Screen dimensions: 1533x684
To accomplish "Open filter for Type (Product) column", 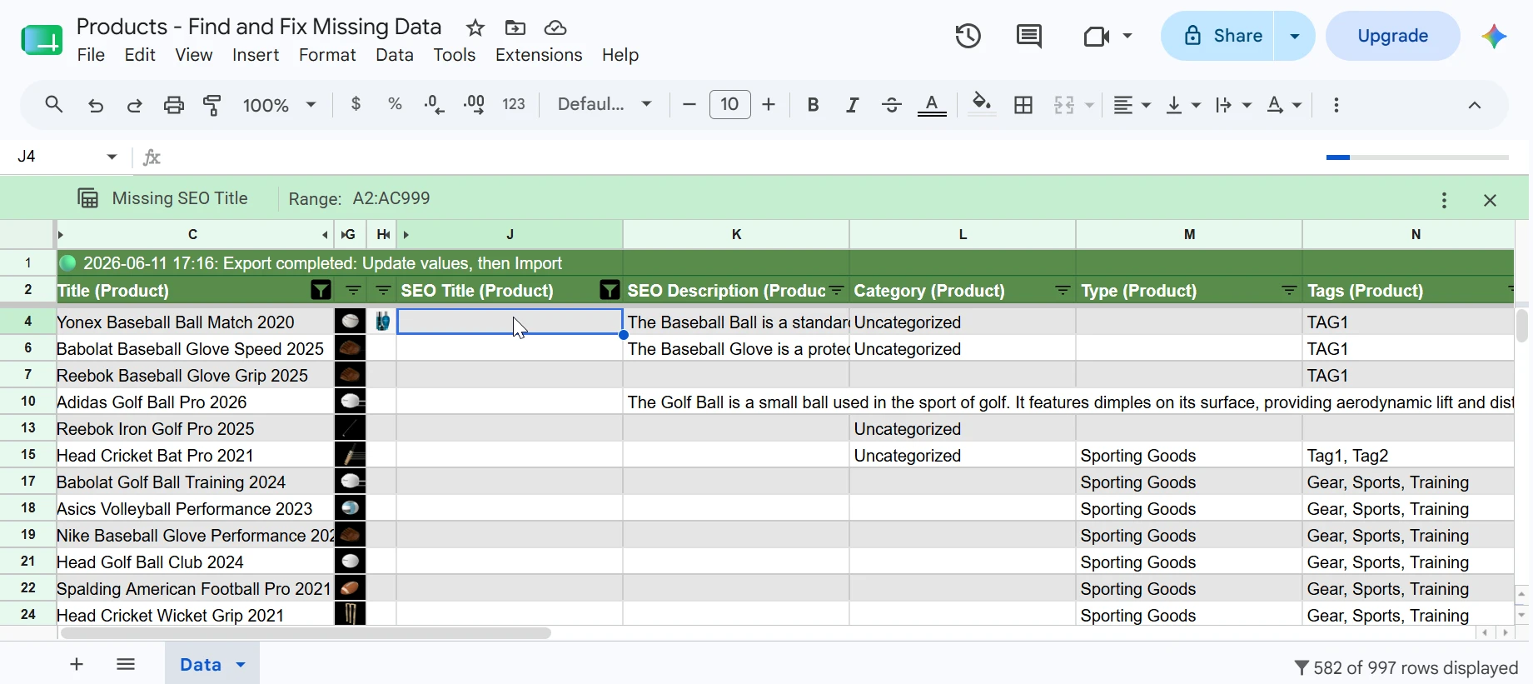I will point(1290,291).
